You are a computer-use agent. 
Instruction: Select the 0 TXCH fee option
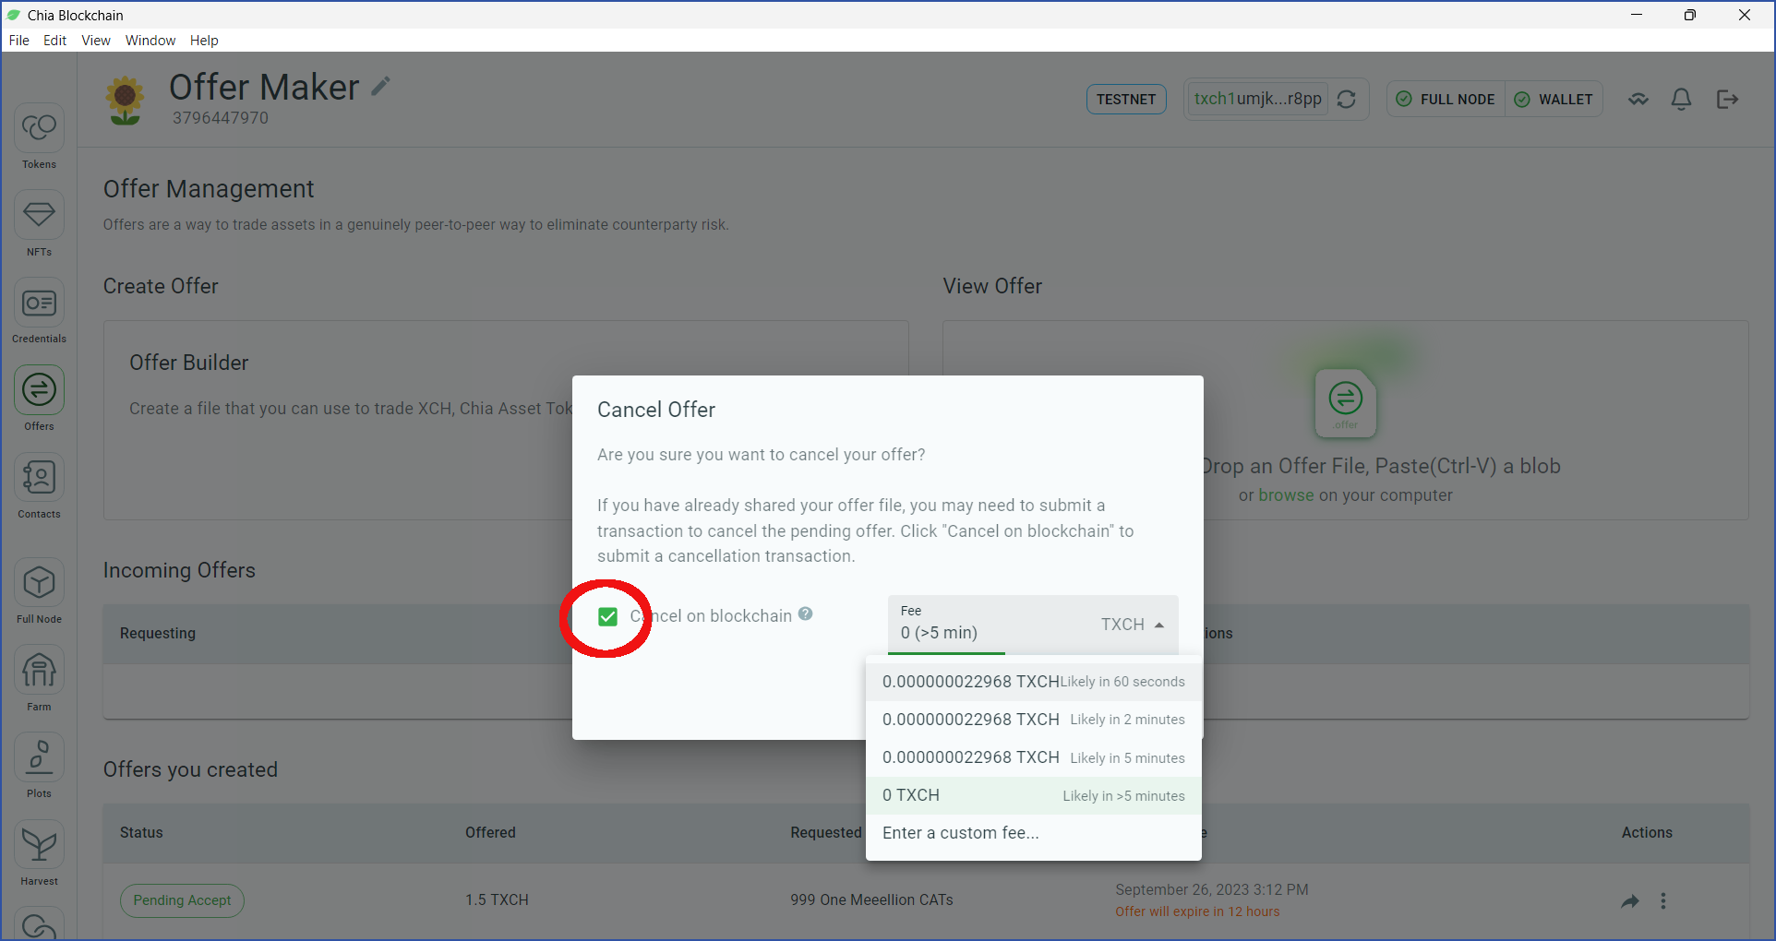[x=1034, y=795]
